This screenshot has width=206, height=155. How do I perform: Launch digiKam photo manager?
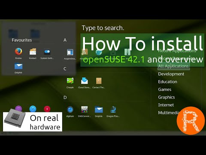(x=70, y=112)
